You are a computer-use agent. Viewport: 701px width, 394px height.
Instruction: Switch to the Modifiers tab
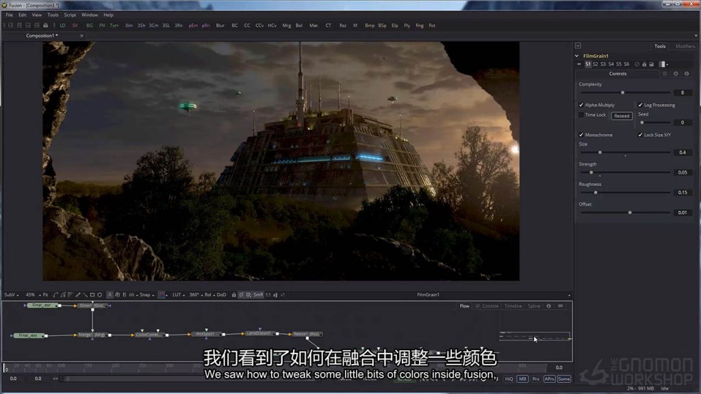(685, 47)
